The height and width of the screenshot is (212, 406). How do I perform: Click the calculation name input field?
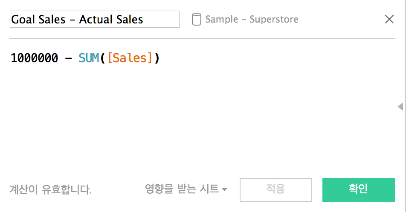coord(95,19)
